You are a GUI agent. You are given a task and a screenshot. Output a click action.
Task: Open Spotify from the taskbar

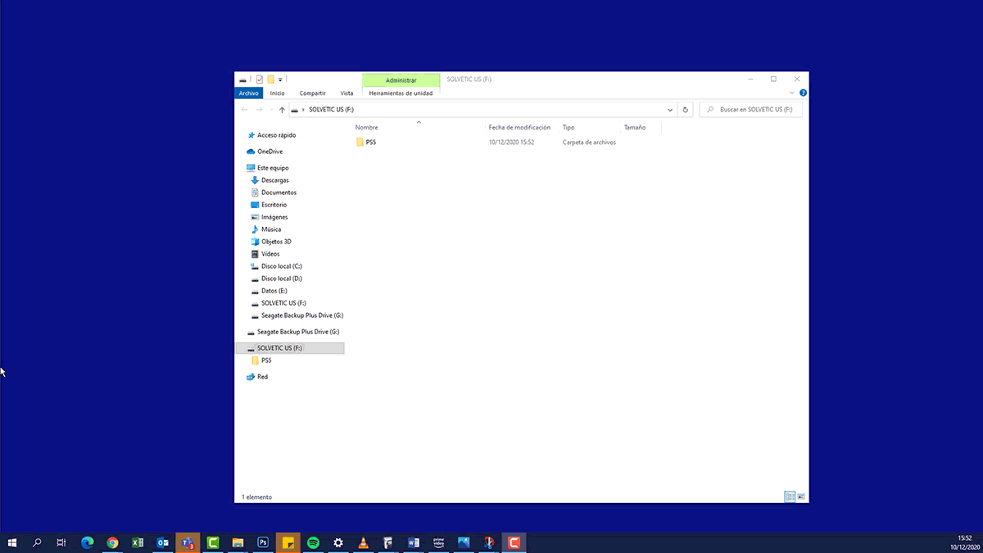click(x=313, y=542)
